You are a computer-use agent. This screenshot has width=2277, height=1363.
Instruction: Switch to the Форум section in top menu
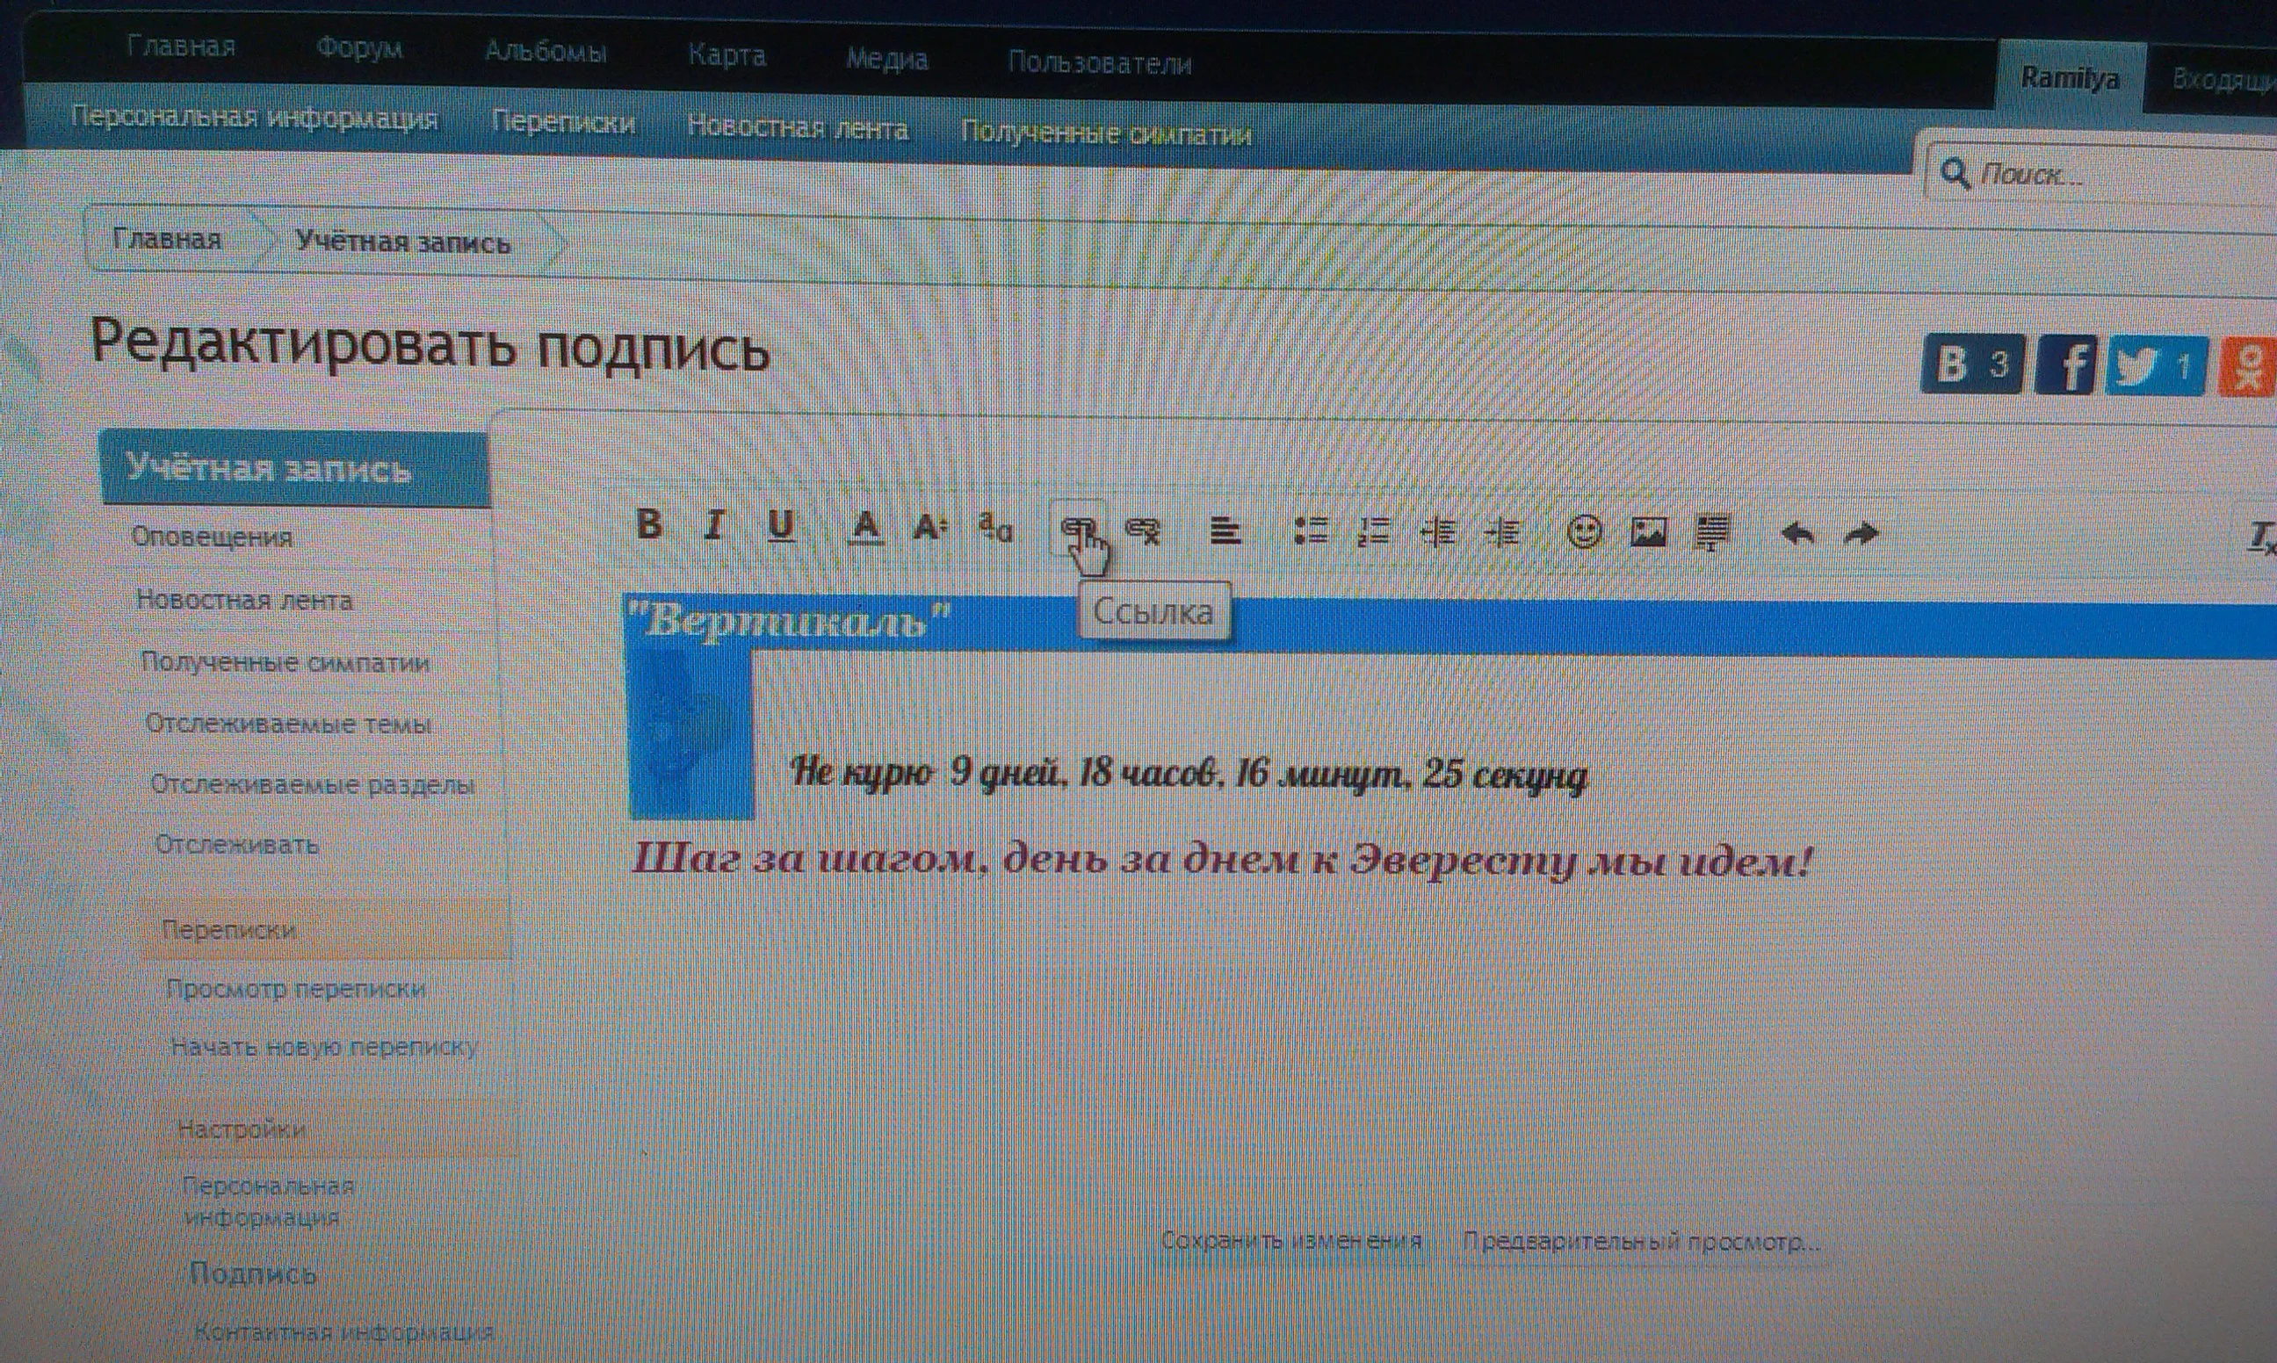[359, 46]
